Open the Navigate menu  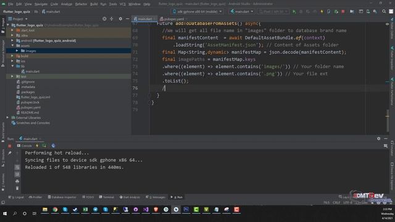(41, 4)
